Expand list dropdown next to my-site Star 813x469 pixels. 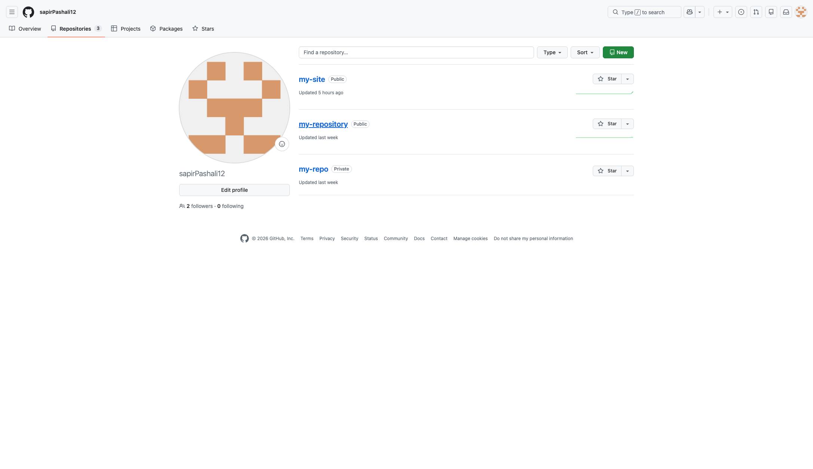pyautogui.click(x=628, y=79)
